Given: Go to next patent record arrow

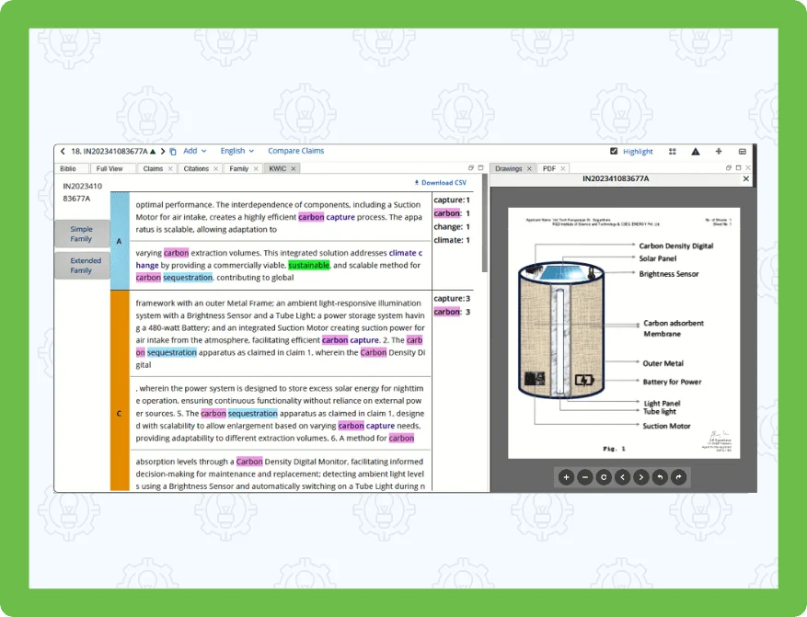Looking at the screenshot, I should (x=163, y=151).
